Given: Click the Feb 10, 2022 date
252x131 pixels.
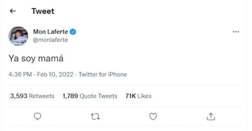Looking at the screenshot, I should click(x=55, y=75).
